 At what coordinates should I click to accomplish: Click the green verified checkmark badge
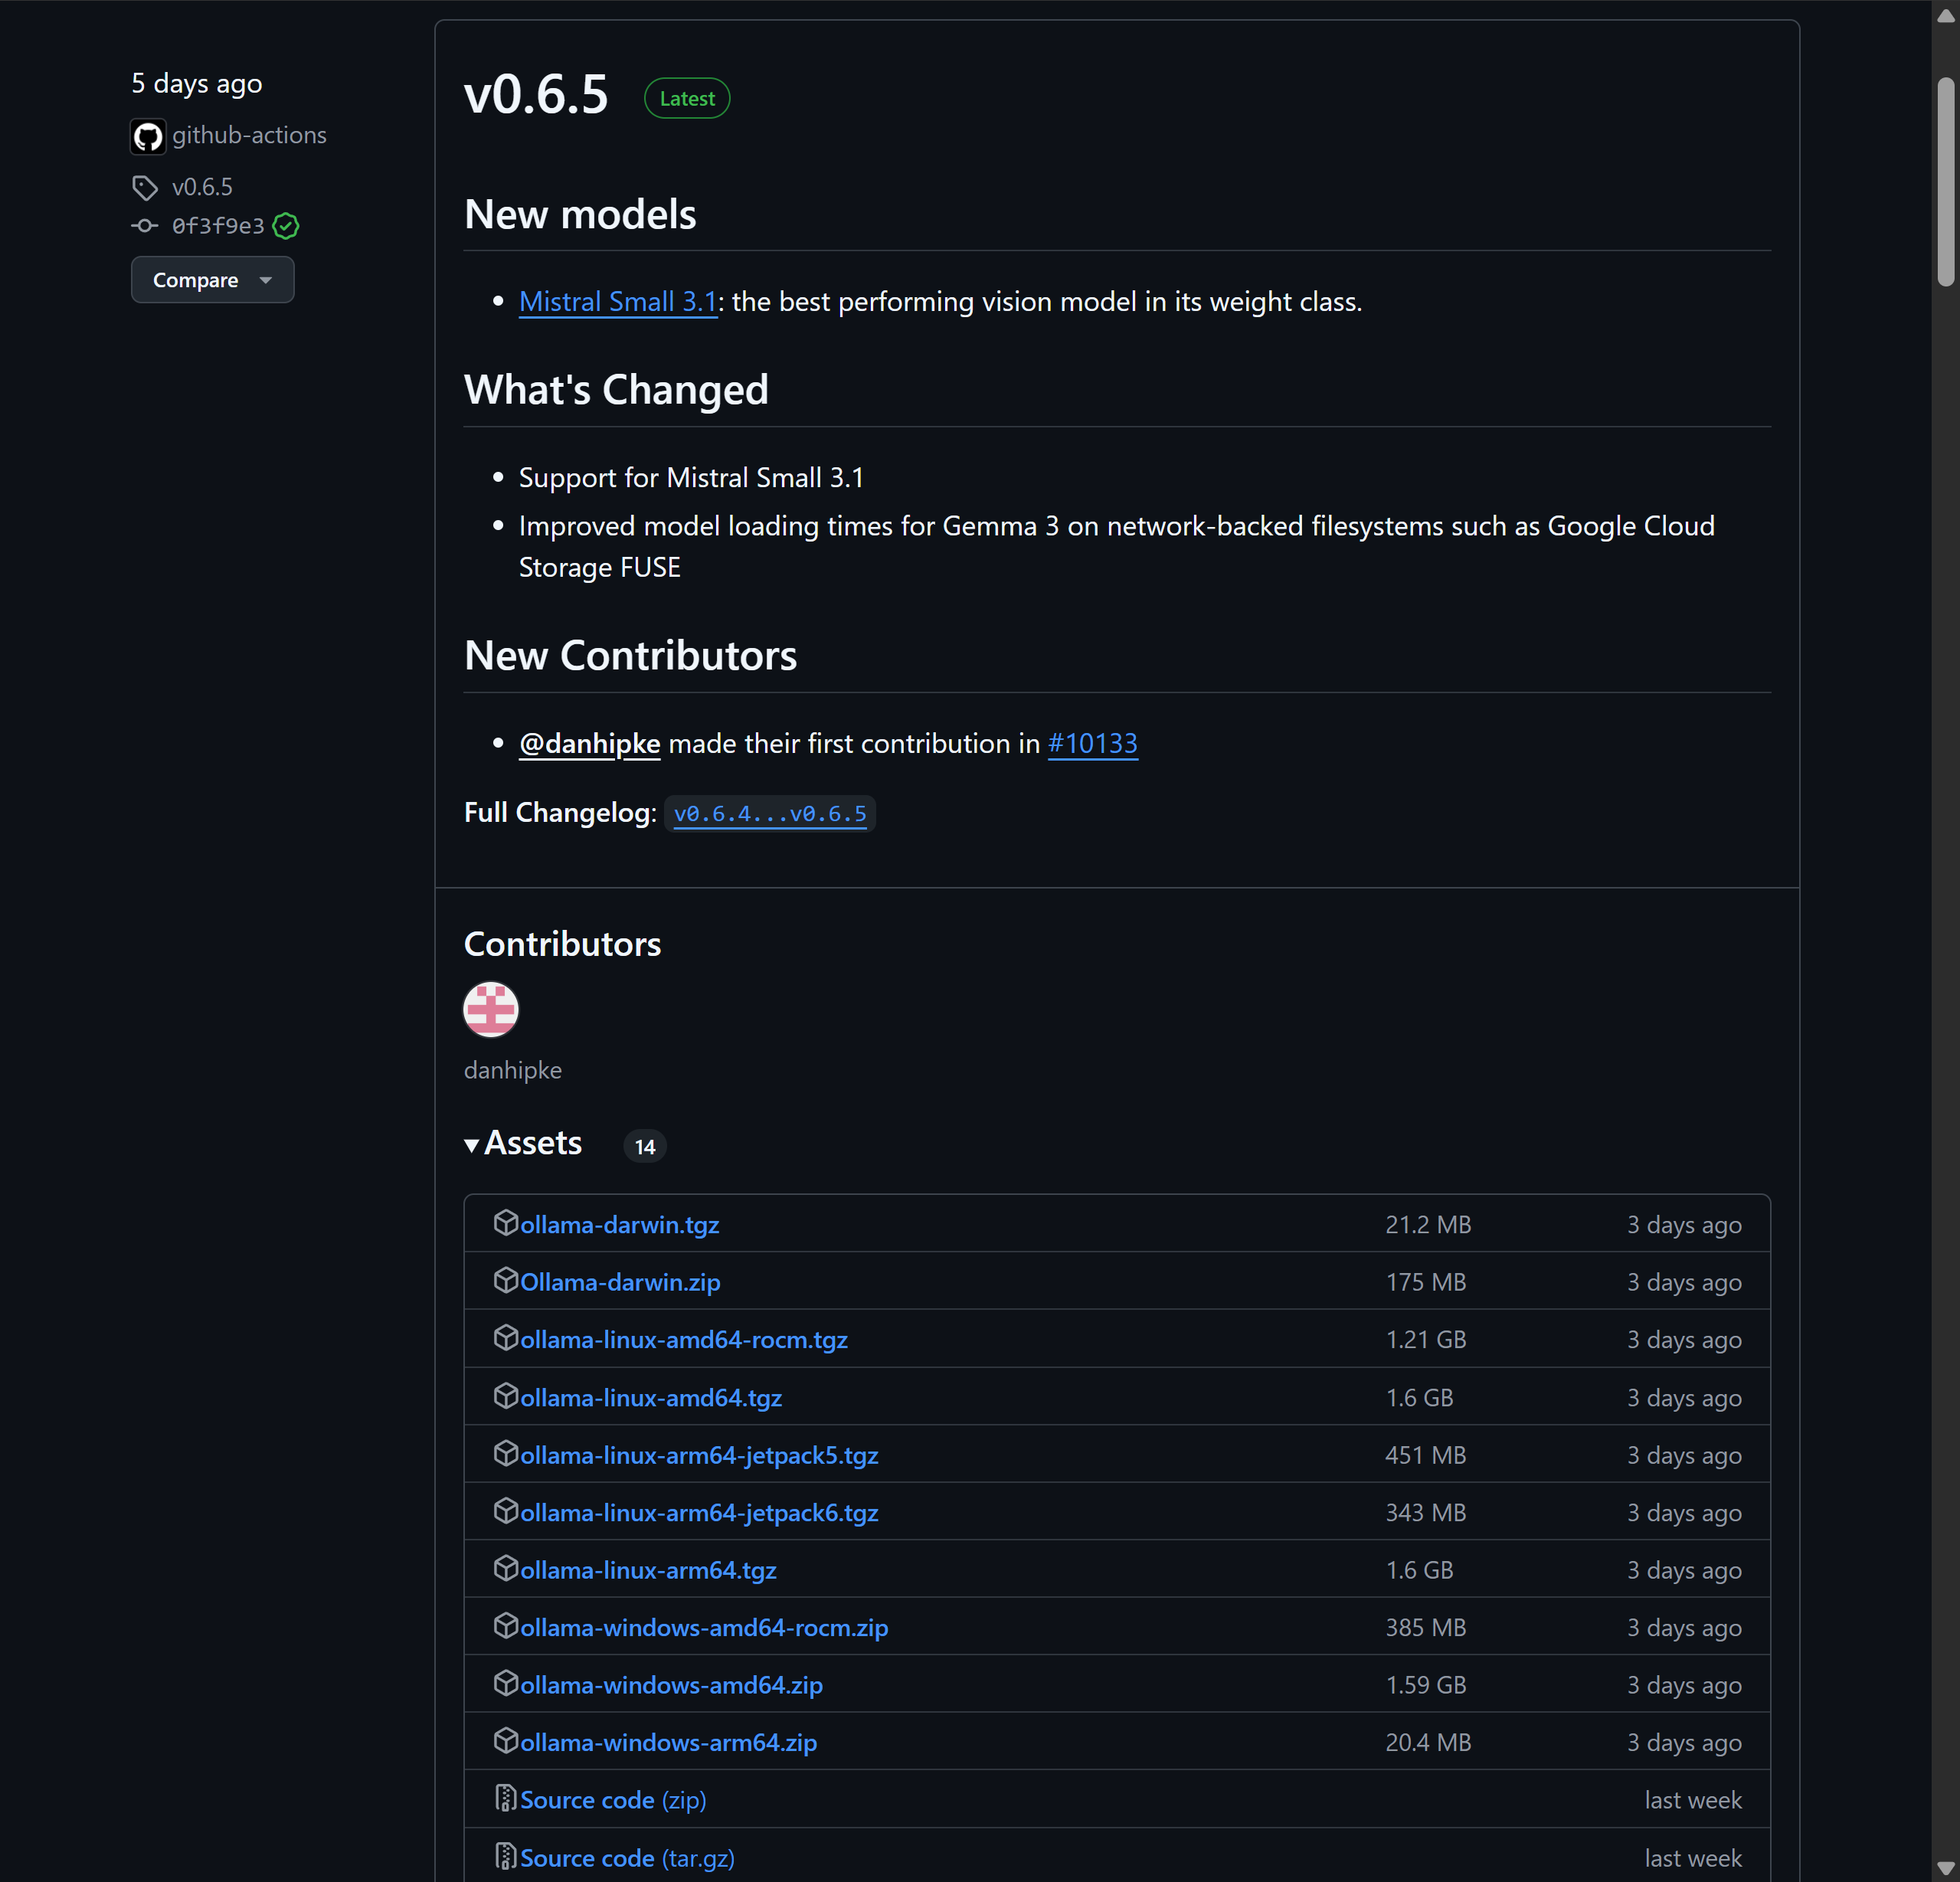click(286, 226)
